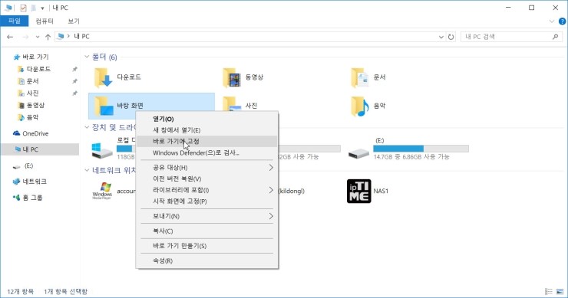
Task: Open address bar history dropdown
Action: tap(441, 37)
